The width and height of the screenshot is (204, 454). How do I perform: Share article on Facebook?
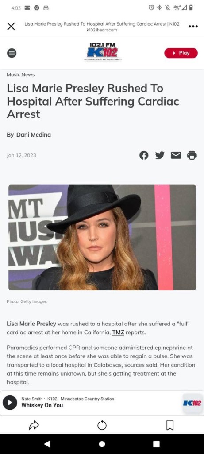coord(144,155)
